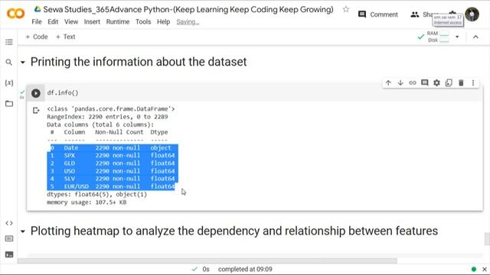Open the table of contents sidebar

click(x=8, y=42)
